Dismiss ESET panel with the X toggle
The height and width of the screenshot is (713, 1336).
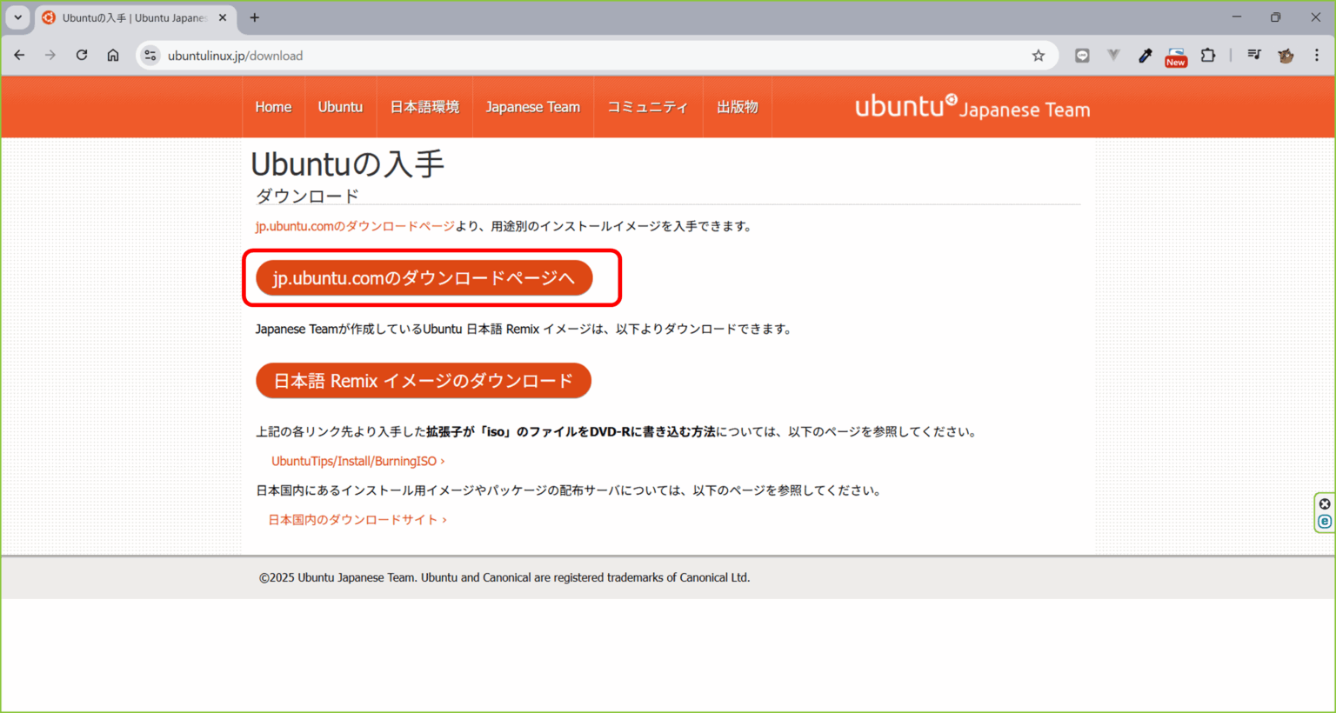point(1324,503)
